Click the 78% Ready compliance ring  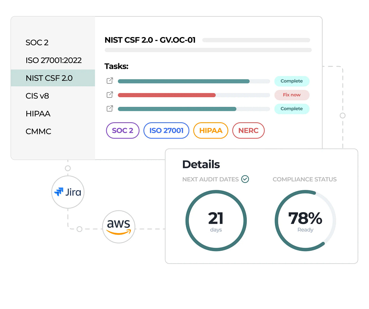pos(305,221)
